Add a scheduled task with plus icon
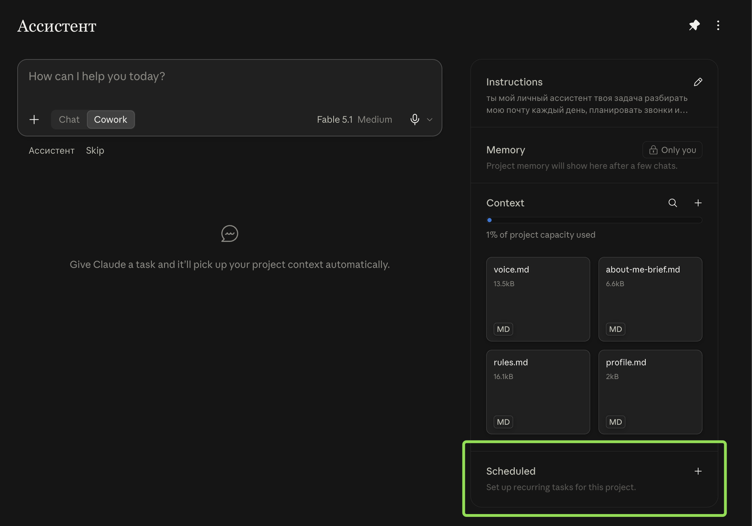752x526 pixels. (x=698, y=471)
